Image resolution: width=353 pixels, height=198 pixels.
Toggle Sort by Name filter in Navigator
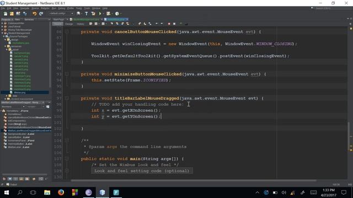(41, 179)
